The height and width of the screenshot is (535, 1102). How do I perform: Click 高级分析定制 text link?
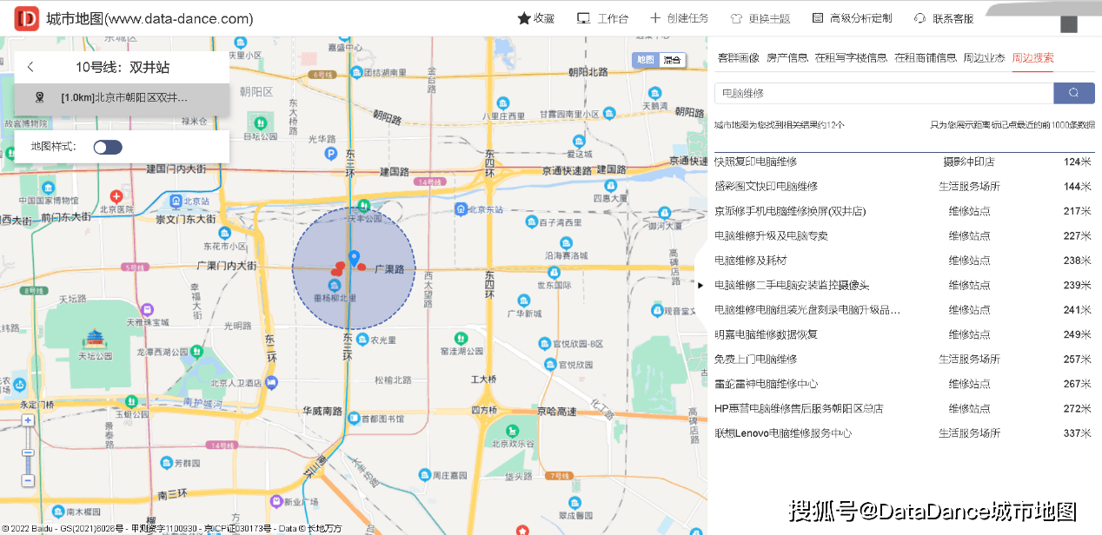(x=860, y=18)
